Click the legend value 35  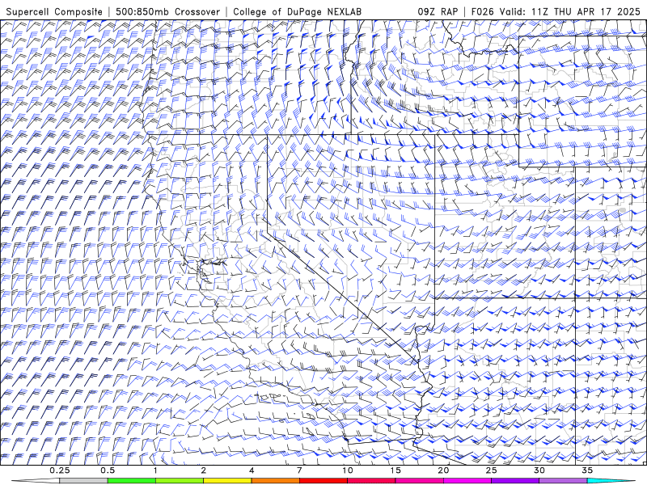pos(587,470)
